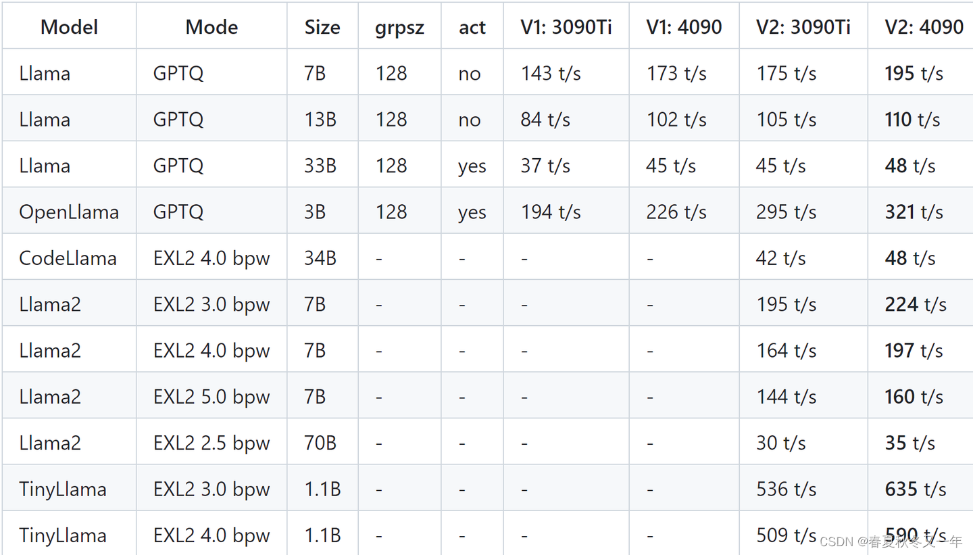Image resolution: width=973 pixels, height=555 pixels.
Task: Click the 143 t/s cell
Action: pyautogui.click(x=566, y=73)
